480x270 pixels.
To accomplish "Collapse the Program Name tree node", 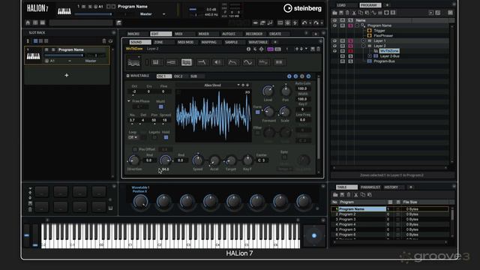I will pyautogui.click(x=357, y=25).
